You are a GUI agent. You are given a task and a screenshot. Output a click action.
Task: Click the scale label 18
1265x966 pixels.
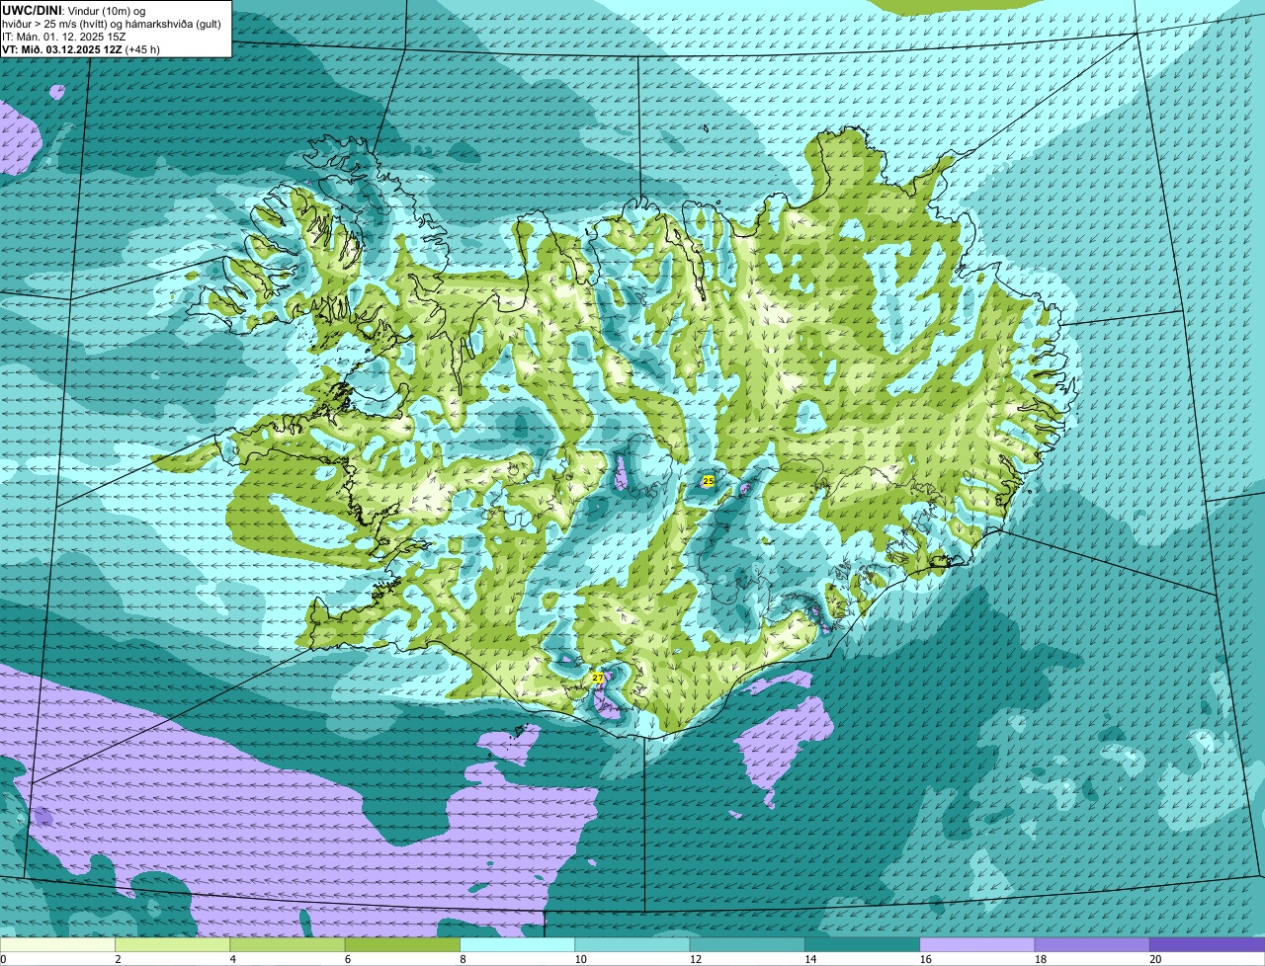click(x=1040, y=959)
